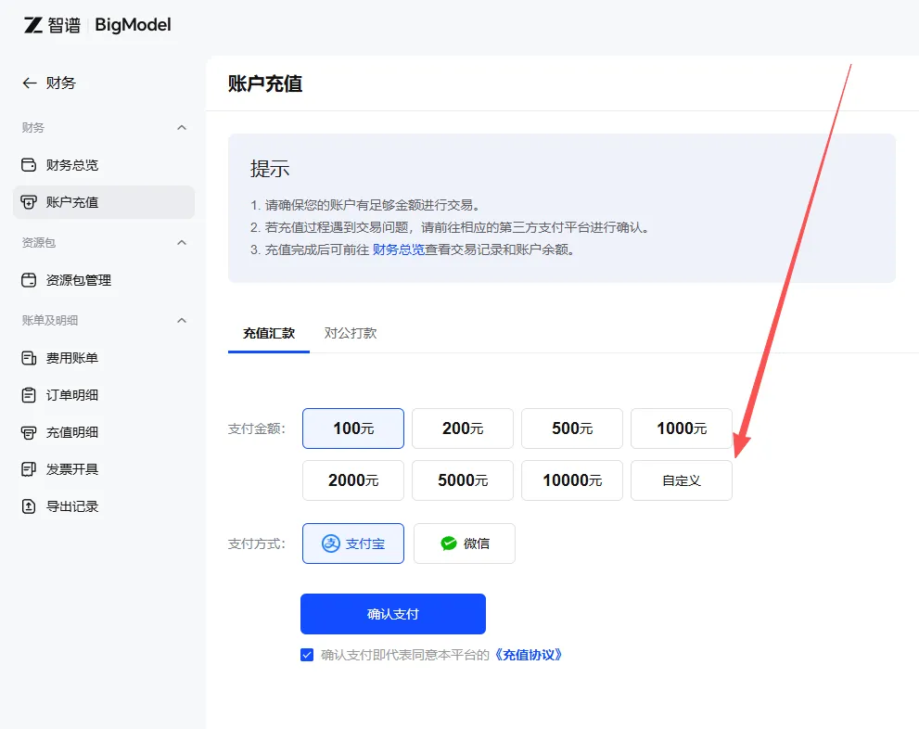The image size is (919, 729).
Task: Switch to the 充值汇款 tab
Action: click(269, 334)
